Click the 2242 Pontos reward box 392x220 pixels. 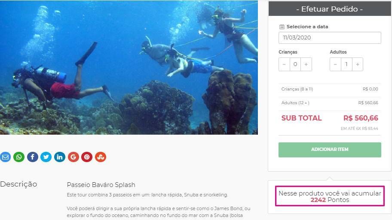click(330, 196)
